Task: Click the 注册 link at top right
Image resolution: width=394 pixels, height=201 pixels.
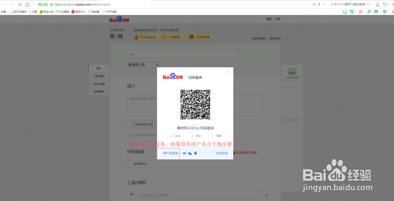Action: [x=278, y=19]
